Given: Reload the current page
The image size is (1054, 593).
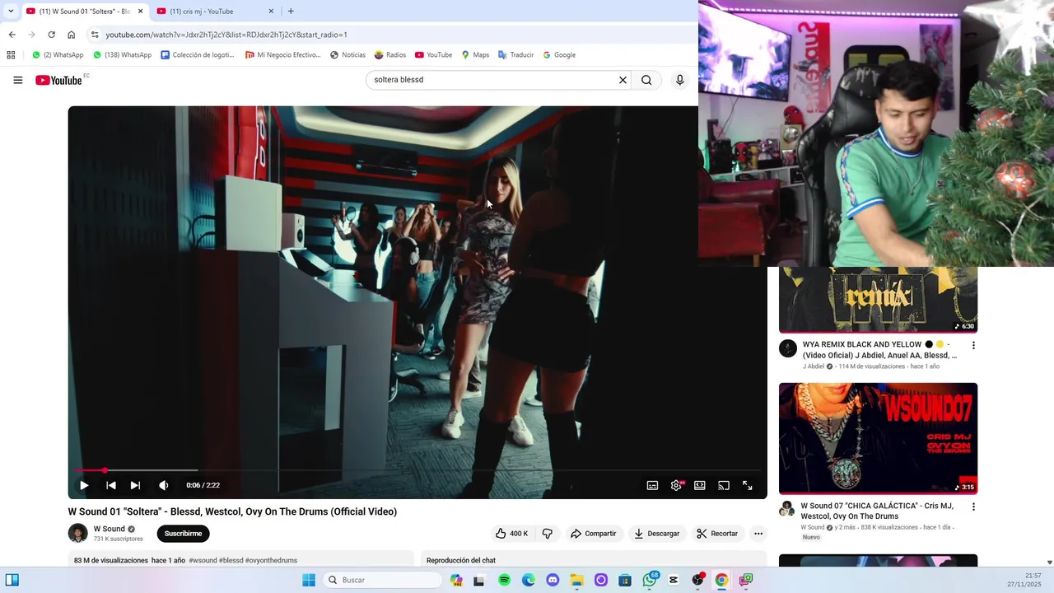Looking at the screenshot, I should [x=51, y=35].
